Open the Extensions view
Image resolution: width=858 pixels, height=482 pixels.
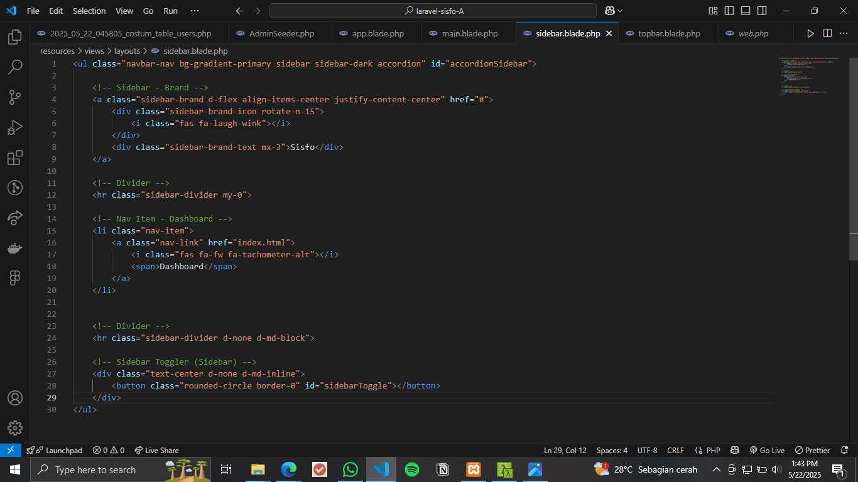tap(15, 158)
